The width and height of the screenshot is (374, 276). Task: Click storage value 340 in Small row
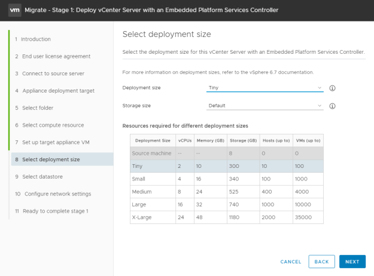click(x=234, y=179)
